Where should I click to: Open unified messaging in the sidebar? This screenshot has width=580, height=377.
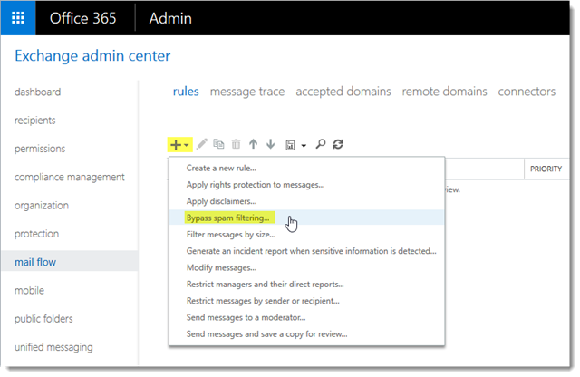(53, 347)
